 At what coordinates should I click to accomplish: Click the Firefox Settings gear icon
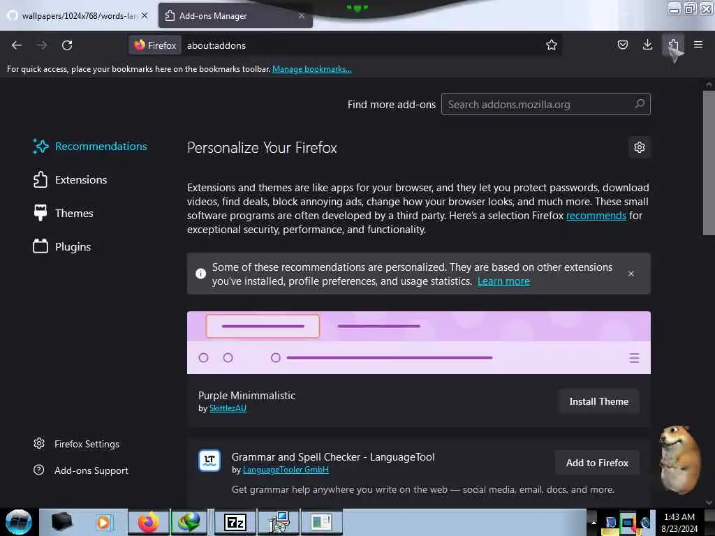[39, 443]
